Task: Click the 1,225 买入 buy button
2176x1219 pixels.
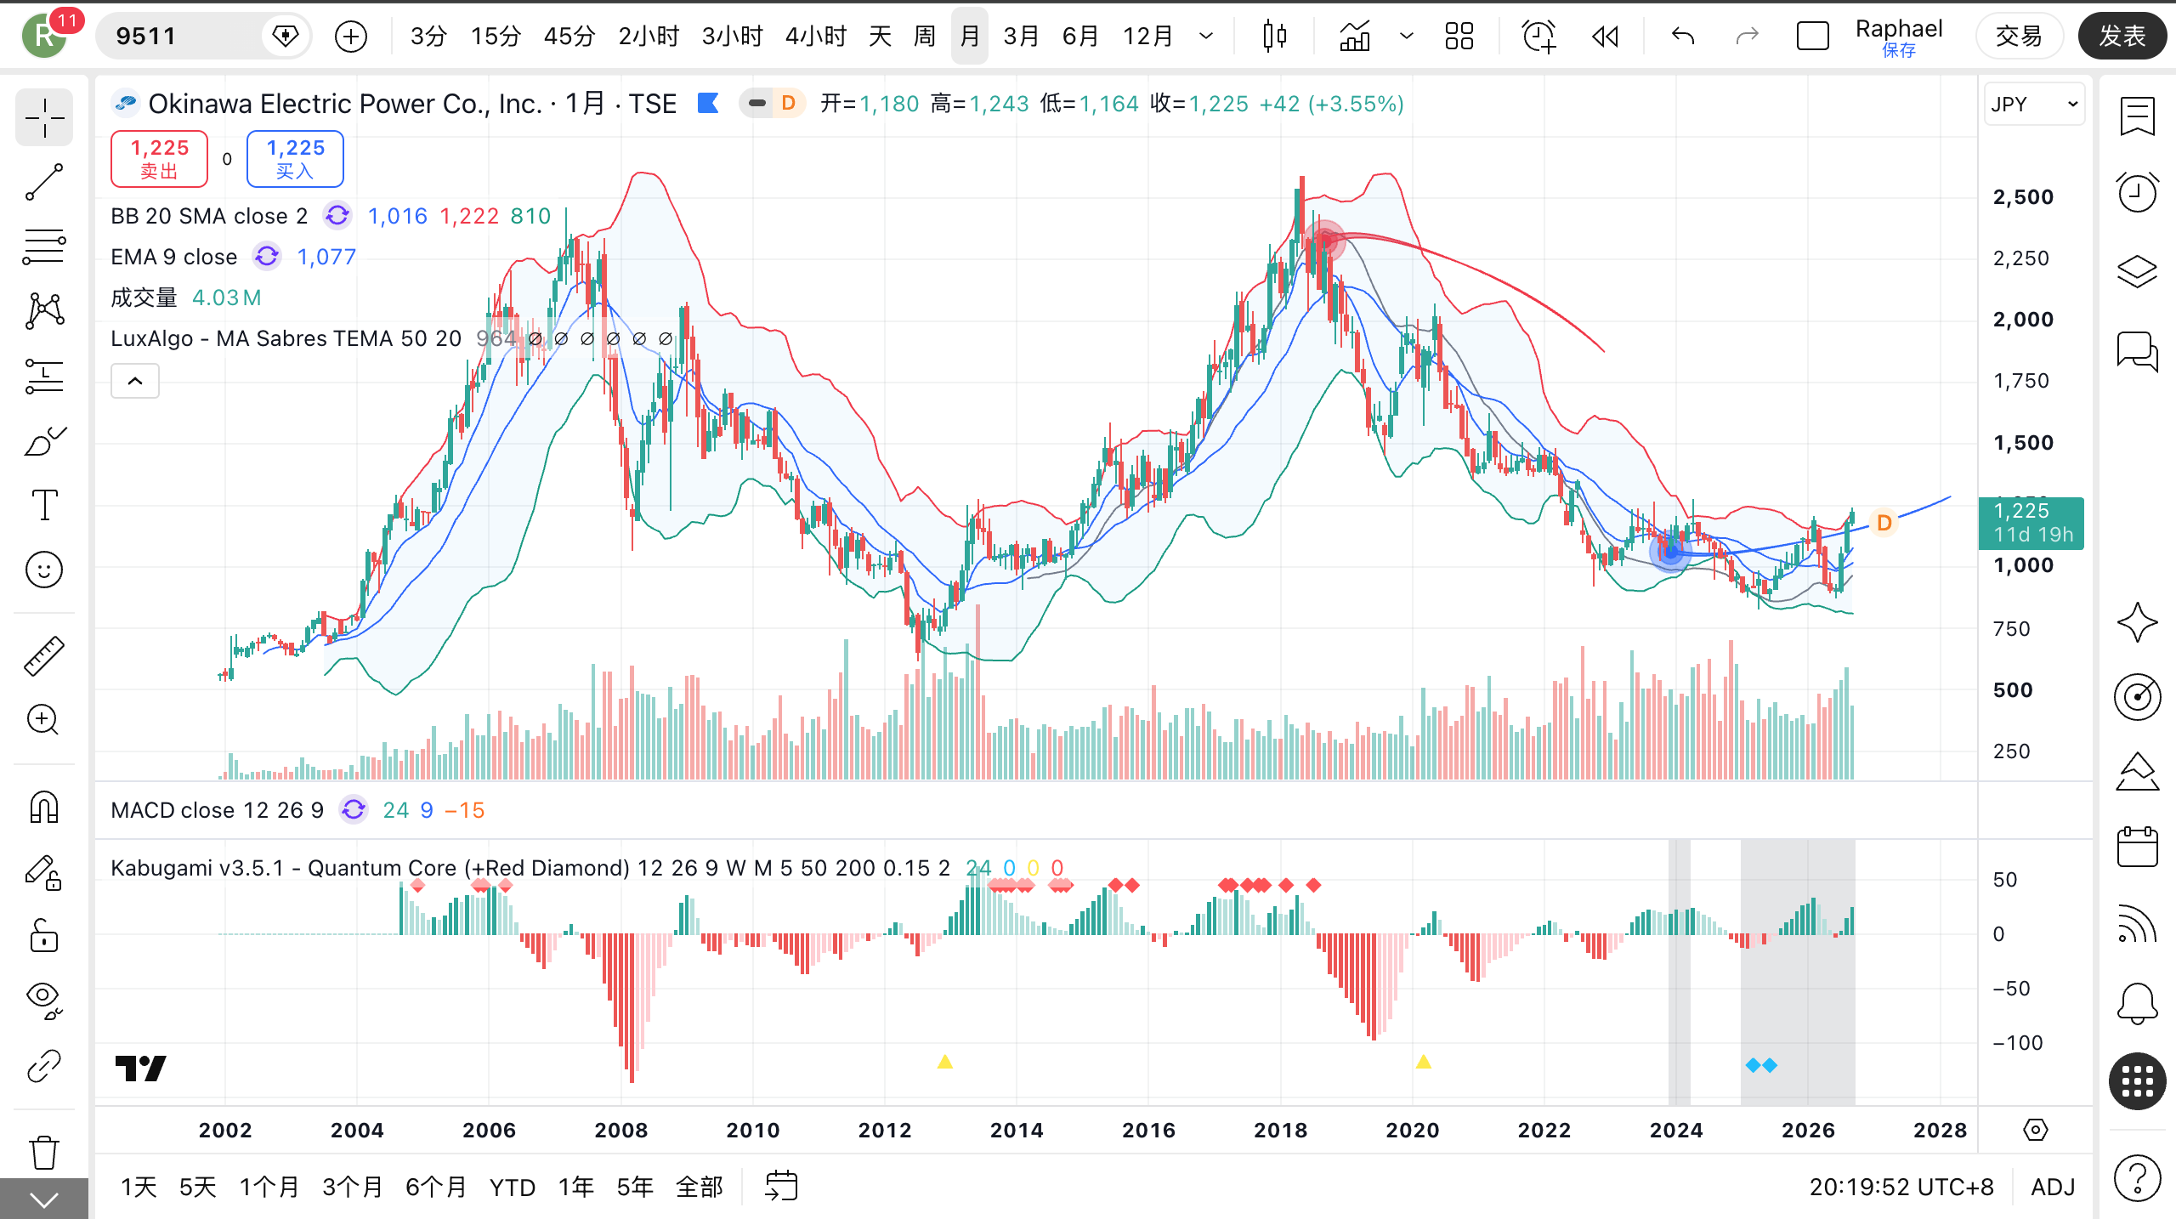Action: pos(295,158)
